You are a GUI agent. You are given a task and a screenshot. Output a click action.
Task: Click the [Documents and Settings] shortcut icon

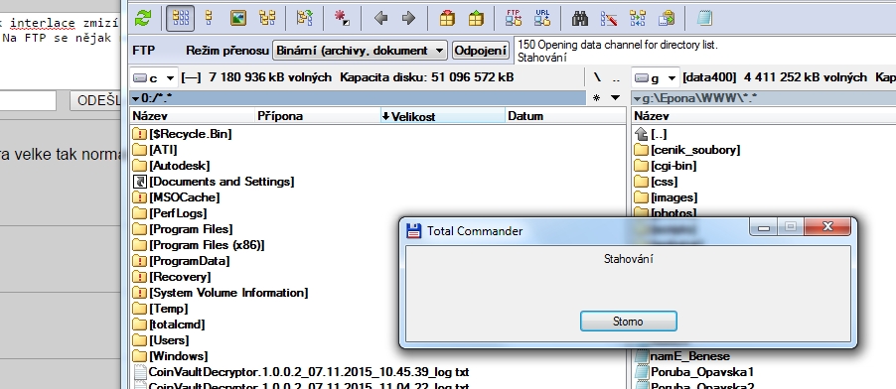(x=139, y=182)
